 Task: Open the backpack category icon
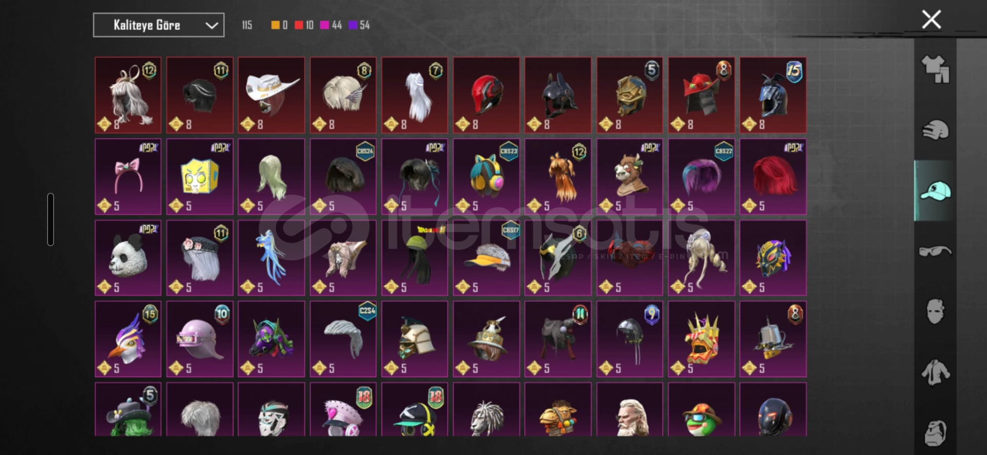(x=935, y=433)
